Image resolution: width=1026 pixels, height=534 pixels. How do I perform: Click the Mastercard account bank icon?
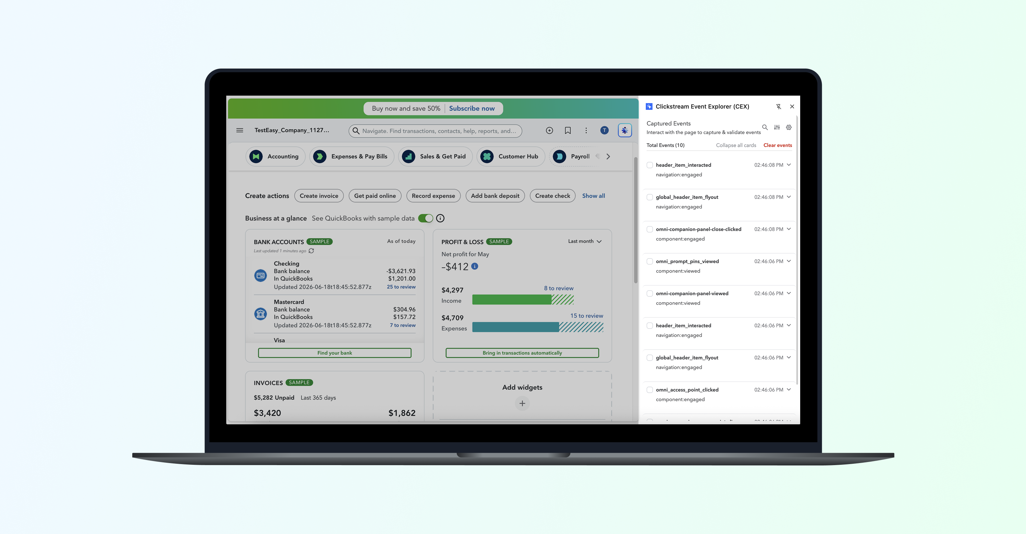[x=260, y=314]
